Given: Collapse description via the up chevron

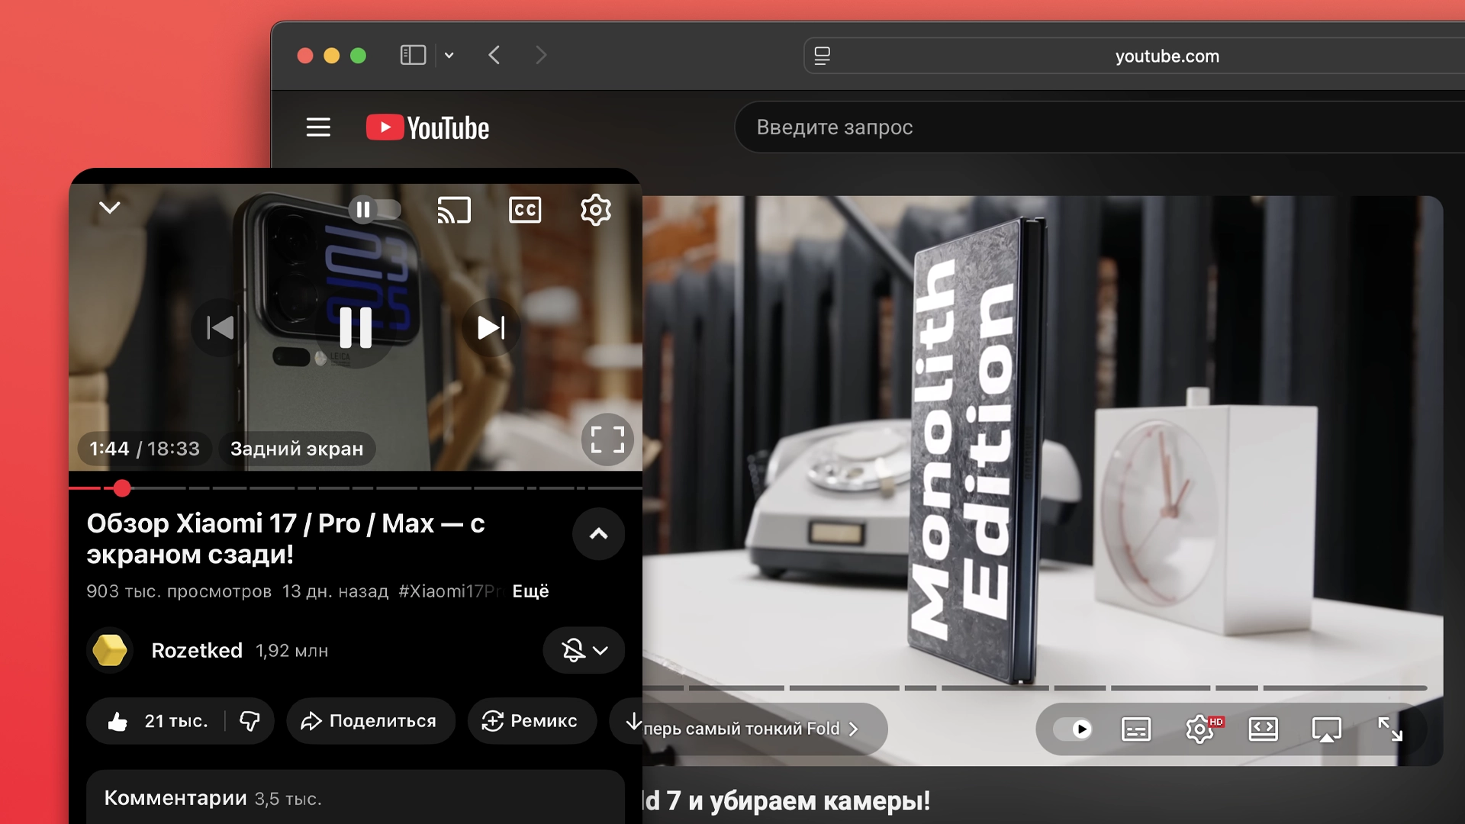Looking at the screenshot, I should (x=598, y=534).
